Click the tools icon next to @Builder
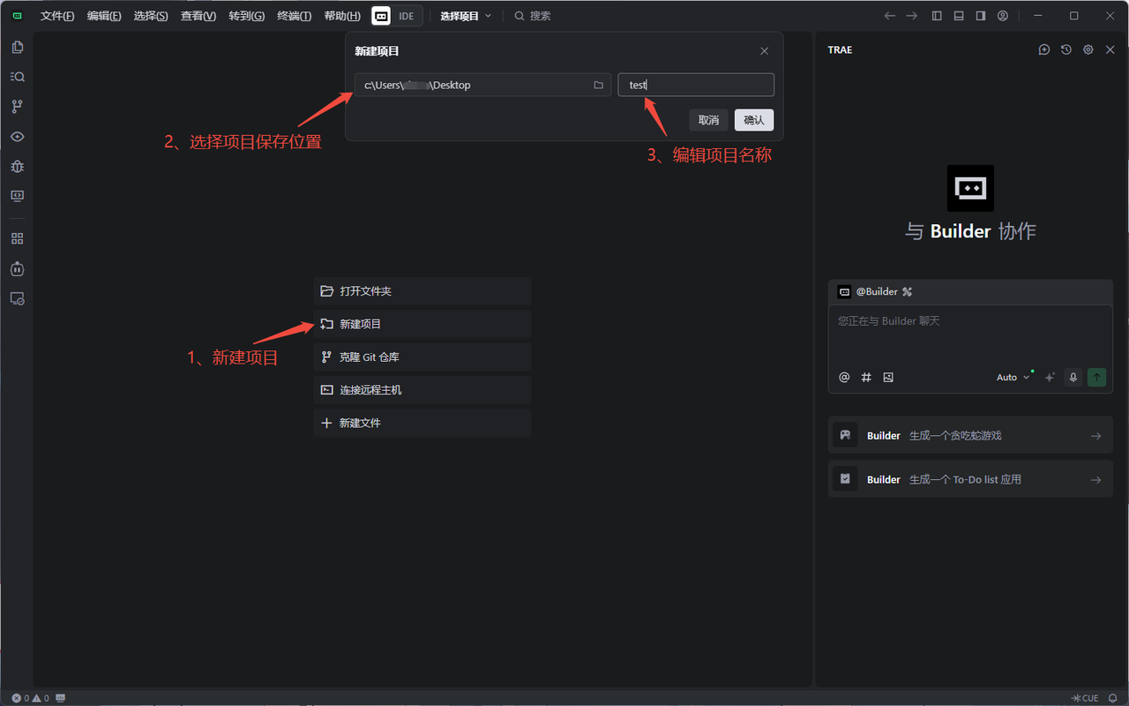1129x706 pixels. pyautogui.click(x=907, y=291)
